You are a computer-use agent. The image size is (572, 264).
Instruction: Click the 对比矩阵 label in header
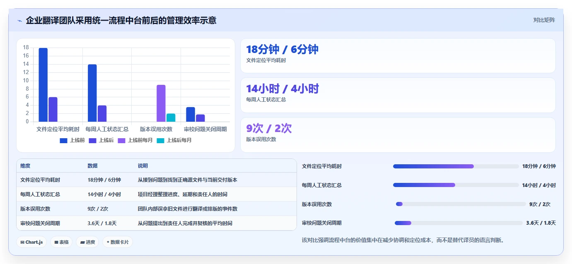coord(544,20)
